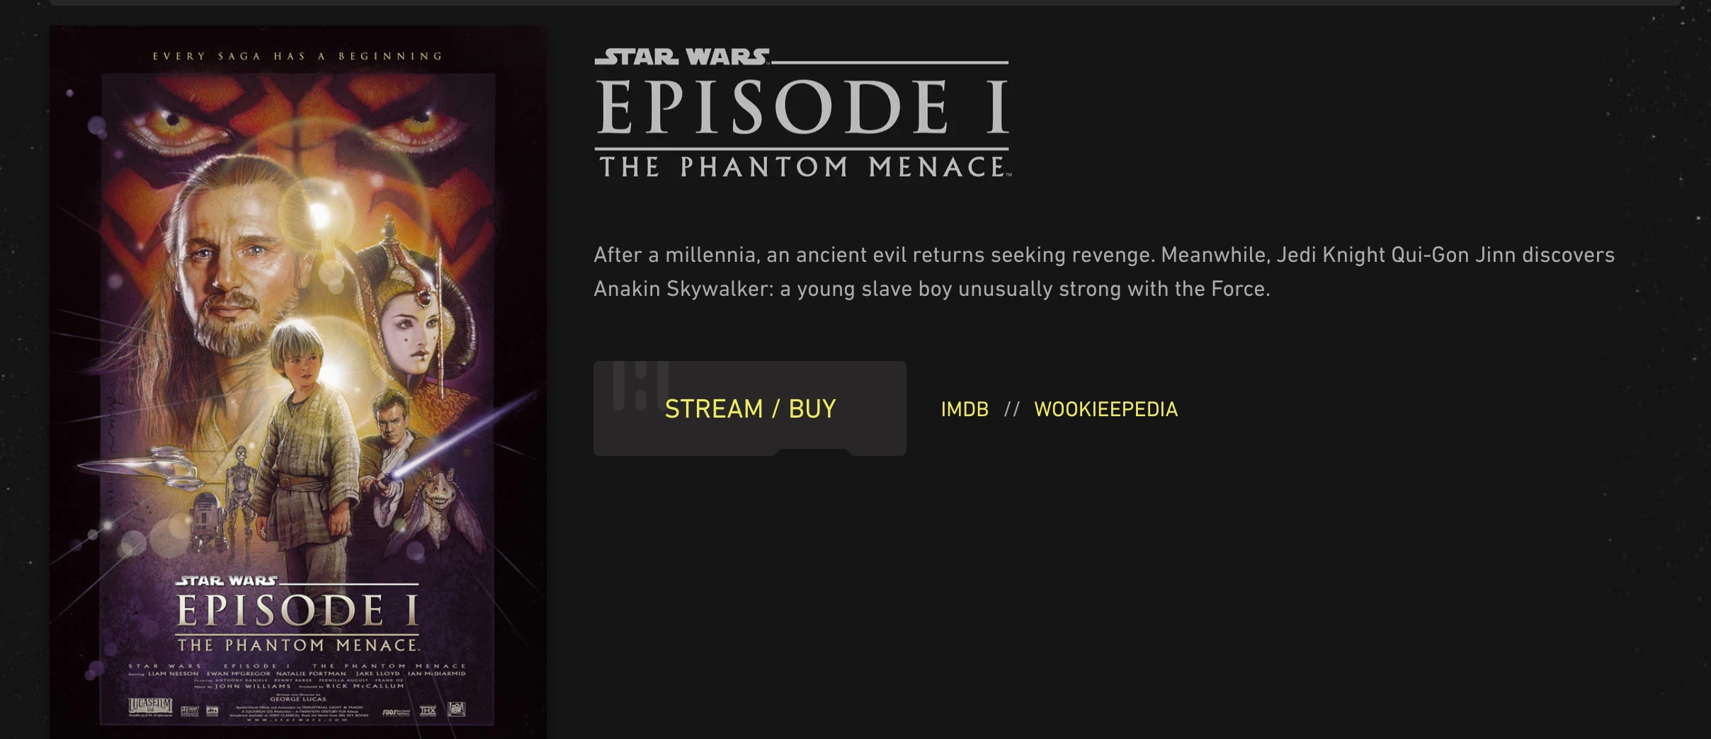Click the decorative bars icon inside Stream / Buy button
This screenshot has width=1711, height=739.
pyautogui.click(x=641, y=385)
